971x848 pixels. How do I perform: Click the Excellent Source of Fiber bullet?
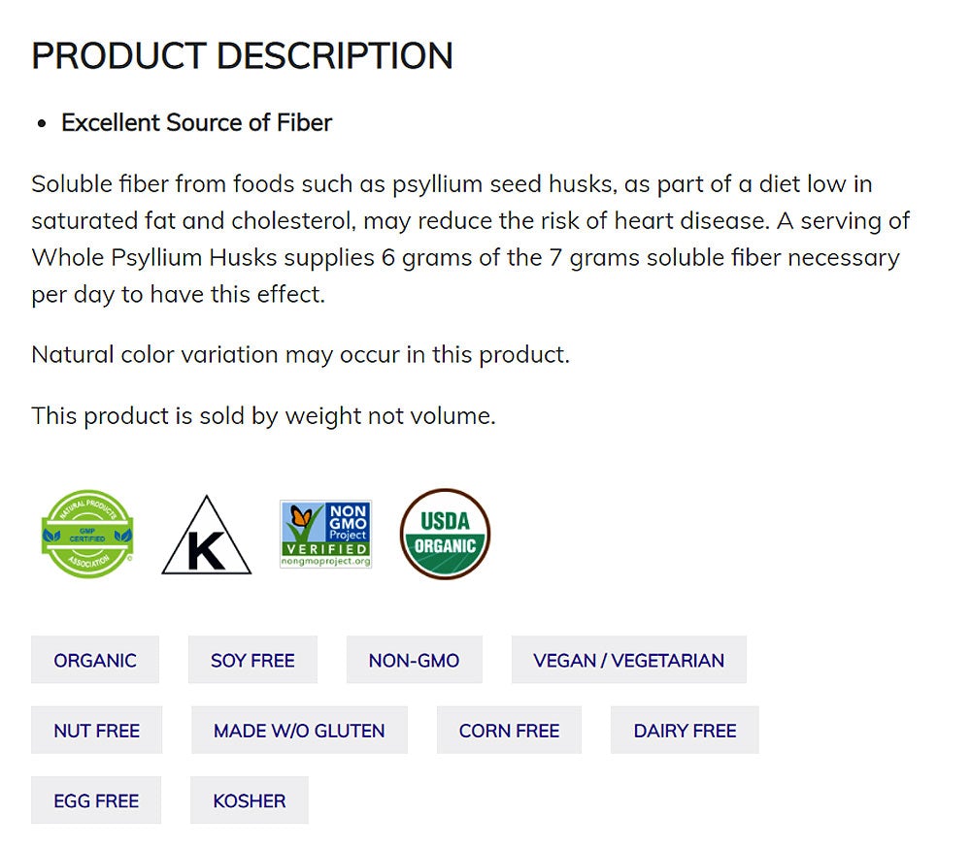tap(196, 122)
